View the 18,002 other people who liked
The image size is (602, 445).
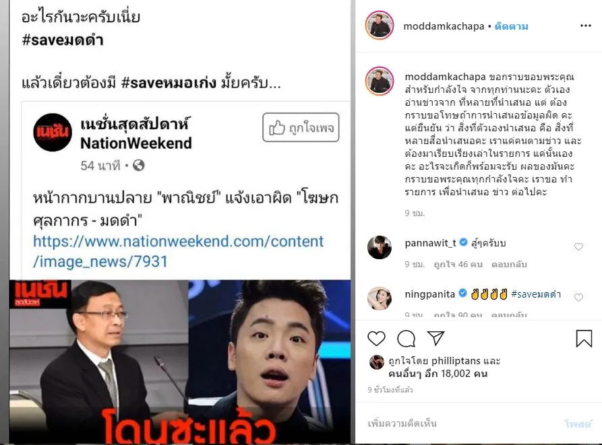click(438, 374)
